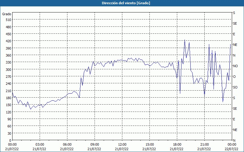Viewport: 244px width, 152px height.
Task: Click the 180 value on the left axis
Action: click(9, 98)
